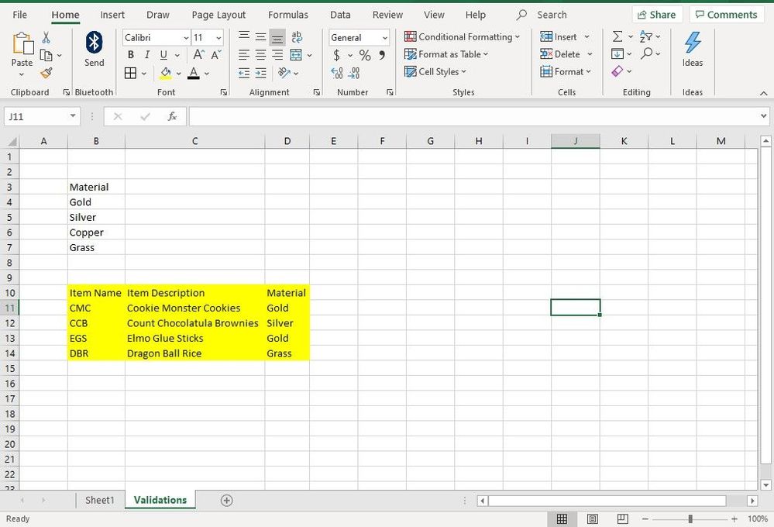Apply accounting dollar format
774x527 pixels.
pyautogui.click(x=337, y=55)
